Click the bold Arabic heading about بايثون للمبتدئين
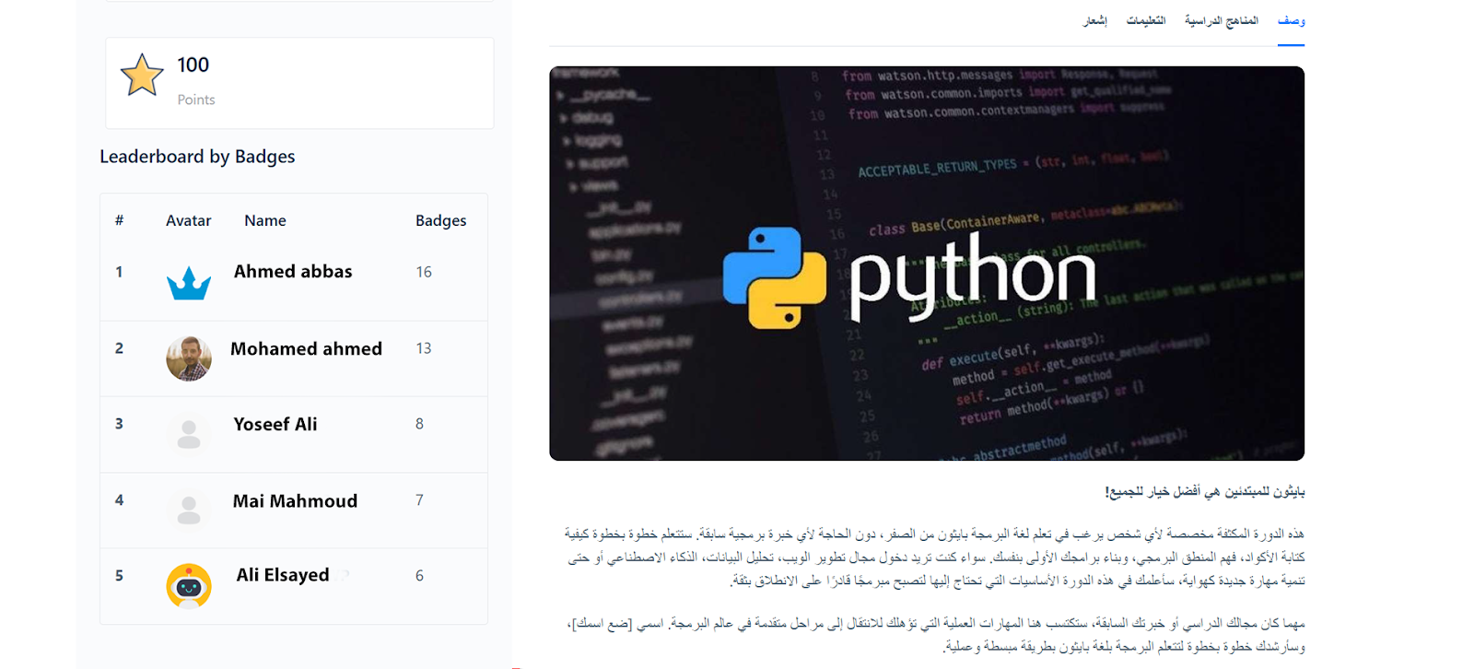This screenshot has height=669, width=1474. pyautogui.click(x=1205, y=492)
